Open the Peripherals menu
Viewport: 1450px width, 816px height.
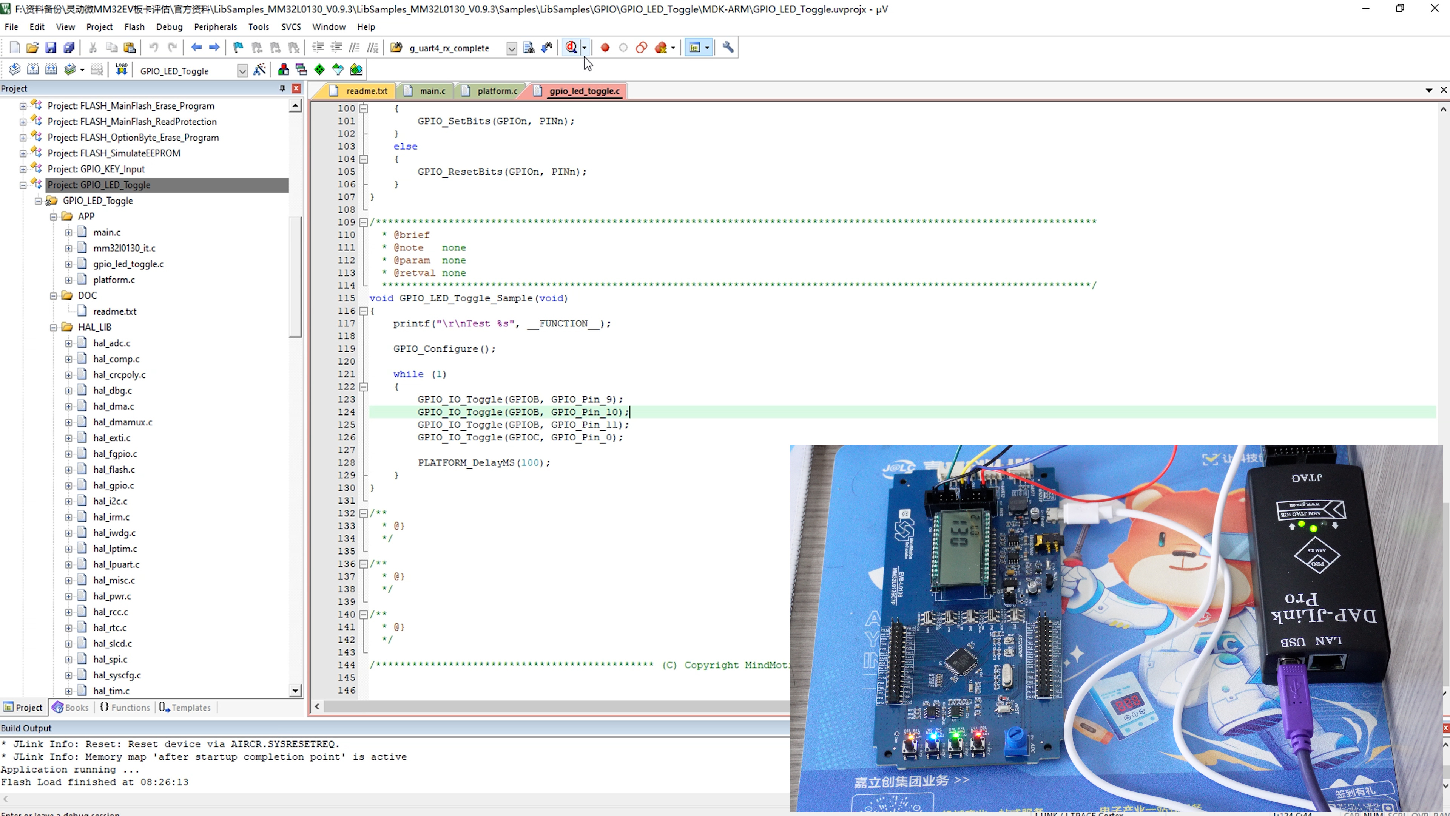(x=215, y=27)
